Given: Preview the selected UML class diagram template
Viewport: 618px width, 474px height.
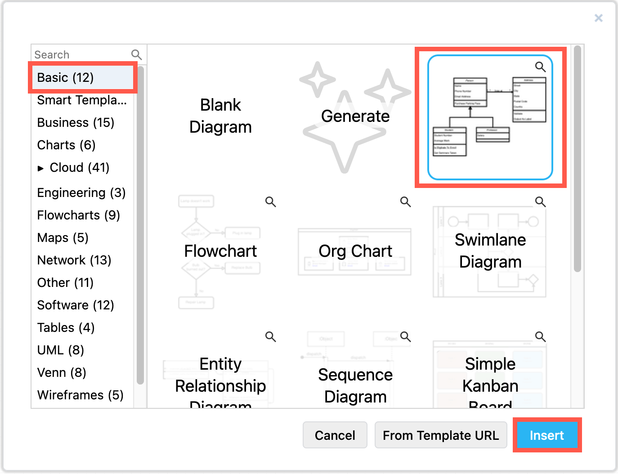Looking at the screenshot, I should (x=540, y=67).
